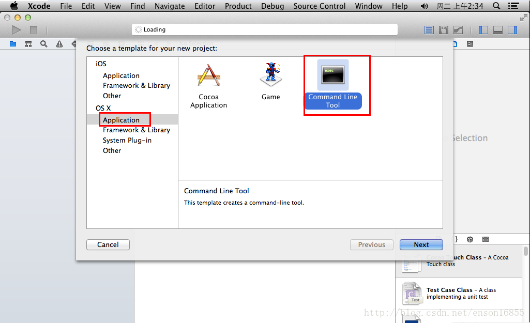Viewport: 530px width, 323px height.
Task: Select Application under iOS category
Action: click(121, 75)
